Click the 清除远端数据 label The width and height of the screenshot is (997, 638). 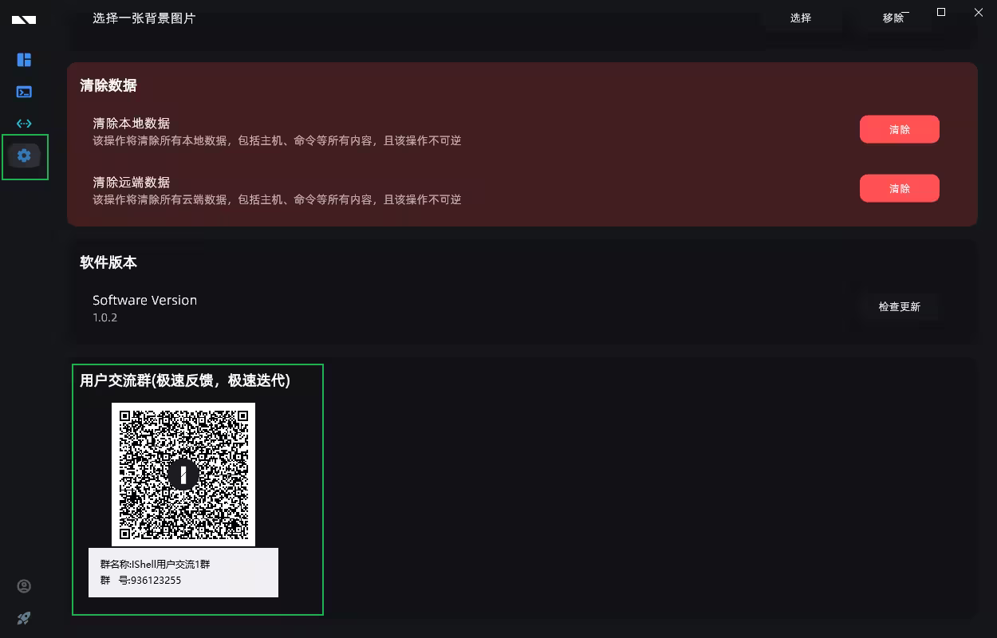pos(131,182)
